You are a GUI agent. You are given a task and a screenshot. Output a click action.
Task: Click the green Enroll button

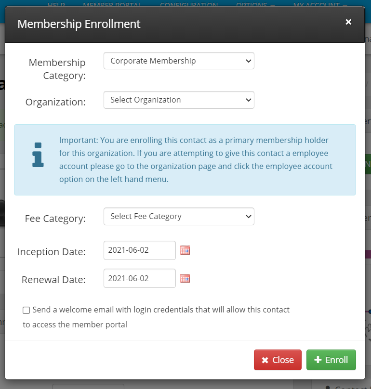pos(331,360)
